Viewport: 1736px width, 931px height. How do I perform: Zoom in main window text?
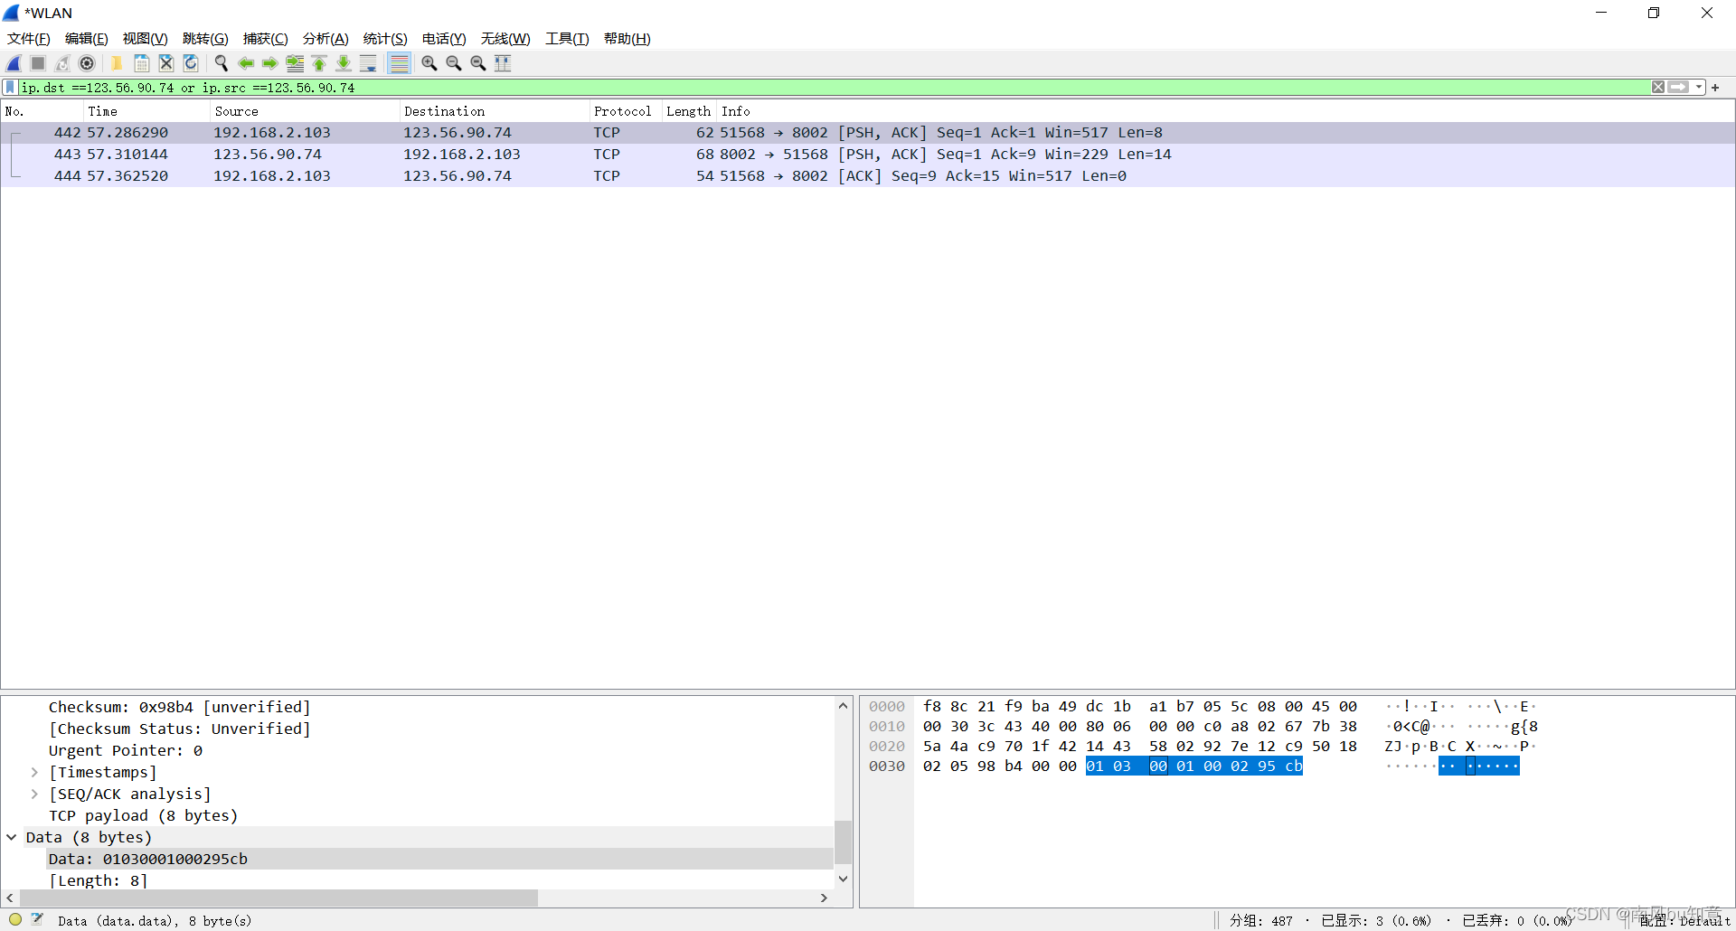(x=429, y=63)
